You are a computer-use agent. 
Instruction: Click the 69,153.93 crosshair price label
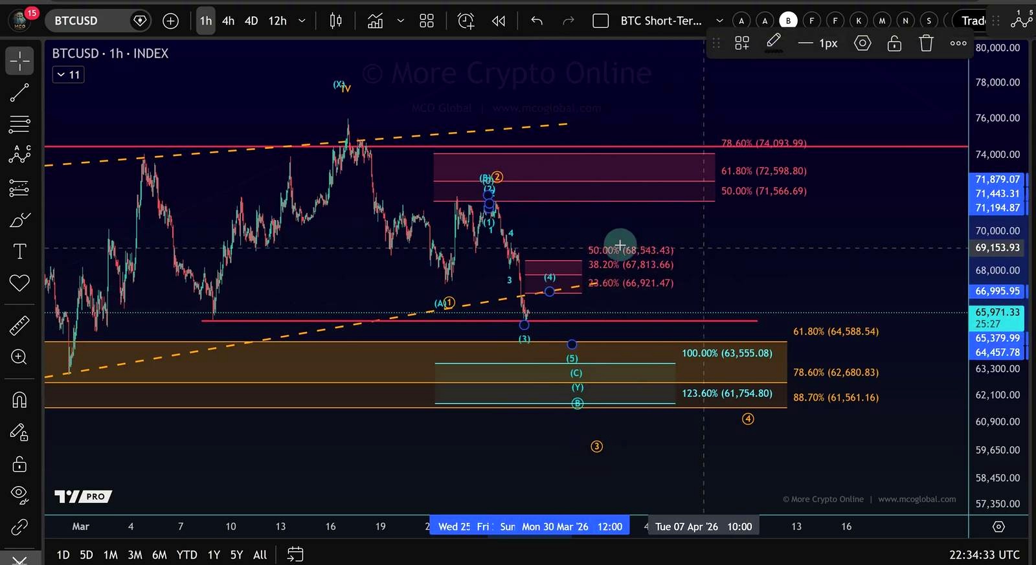click(x=998, y=248)
